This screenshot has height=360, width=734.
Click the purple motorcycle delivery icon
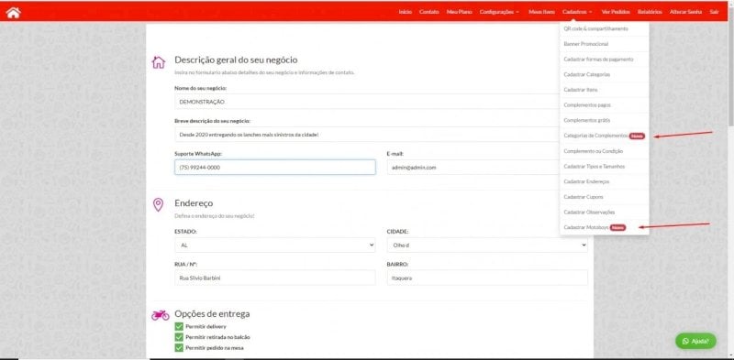[160, 315]
